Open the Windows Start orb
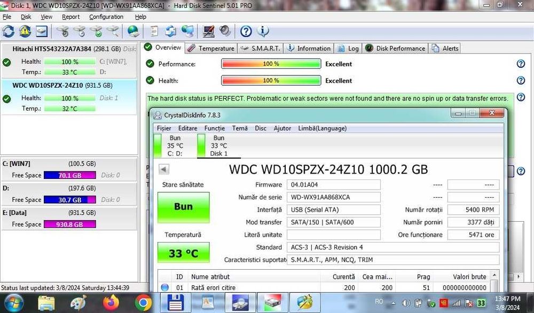This screenshot has width=534, height=313. (14, 303)
